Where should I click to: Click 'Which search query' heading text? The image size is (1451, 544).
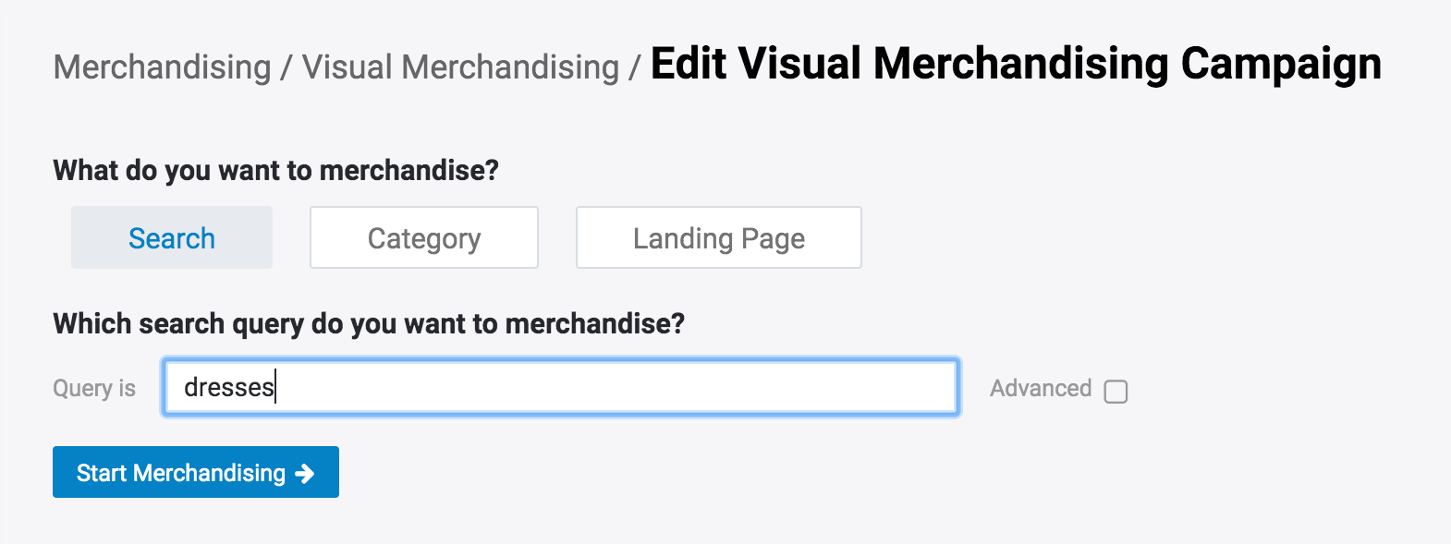368,324
